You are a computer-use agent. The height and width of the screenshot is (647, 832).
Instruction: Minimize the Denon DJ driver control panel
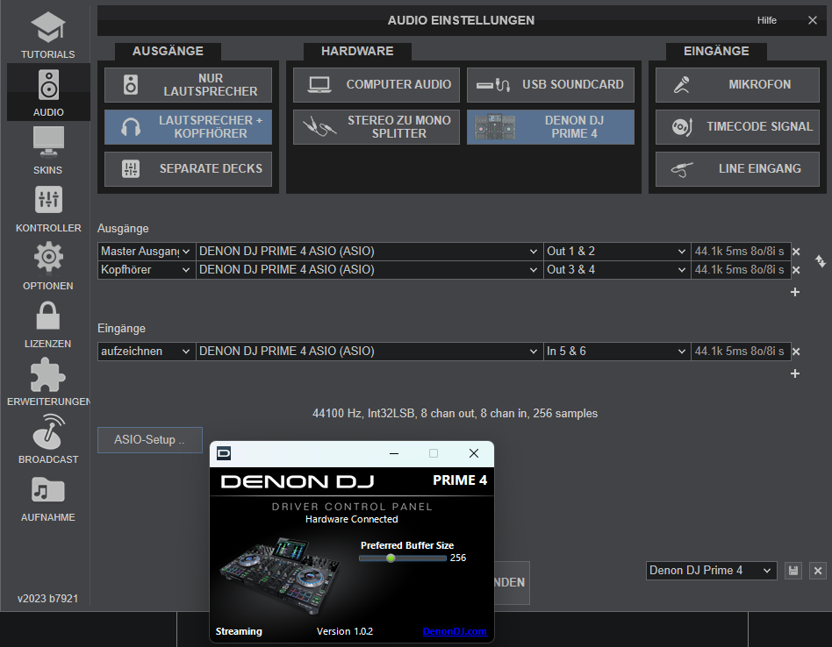394,453
